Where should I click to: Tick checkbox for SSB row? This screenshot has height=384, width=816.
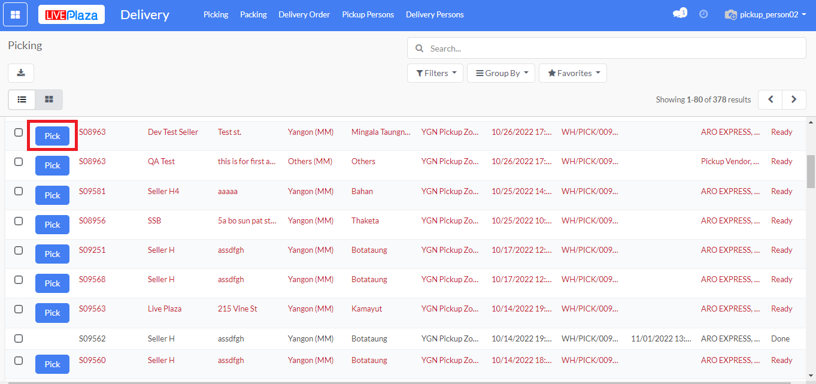(x=19, y=220)
